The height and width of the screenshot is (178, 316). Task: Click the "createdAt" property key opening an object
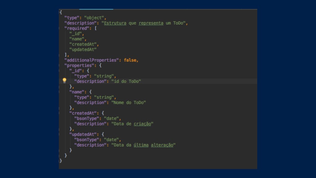[83, 113]
